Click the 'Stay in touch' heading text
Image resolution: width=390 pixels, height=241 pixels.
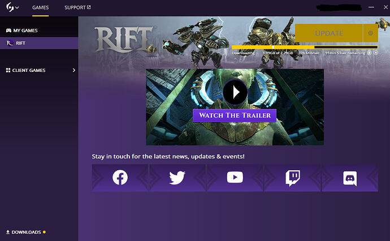coord(168,156)
